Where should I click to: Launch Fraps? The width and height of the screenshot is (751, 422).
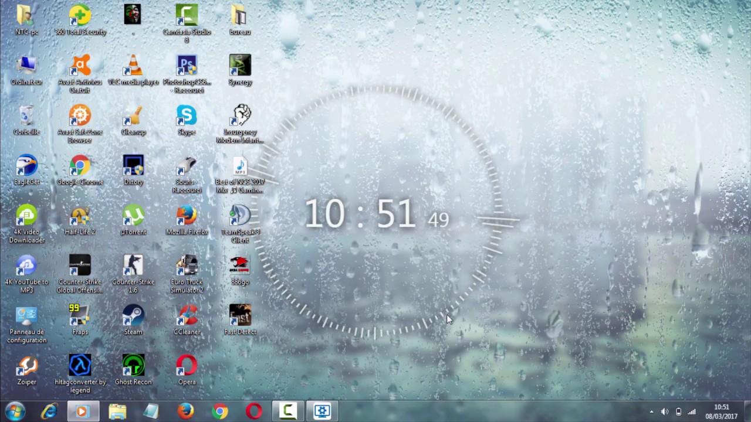[x=80, y=315]
